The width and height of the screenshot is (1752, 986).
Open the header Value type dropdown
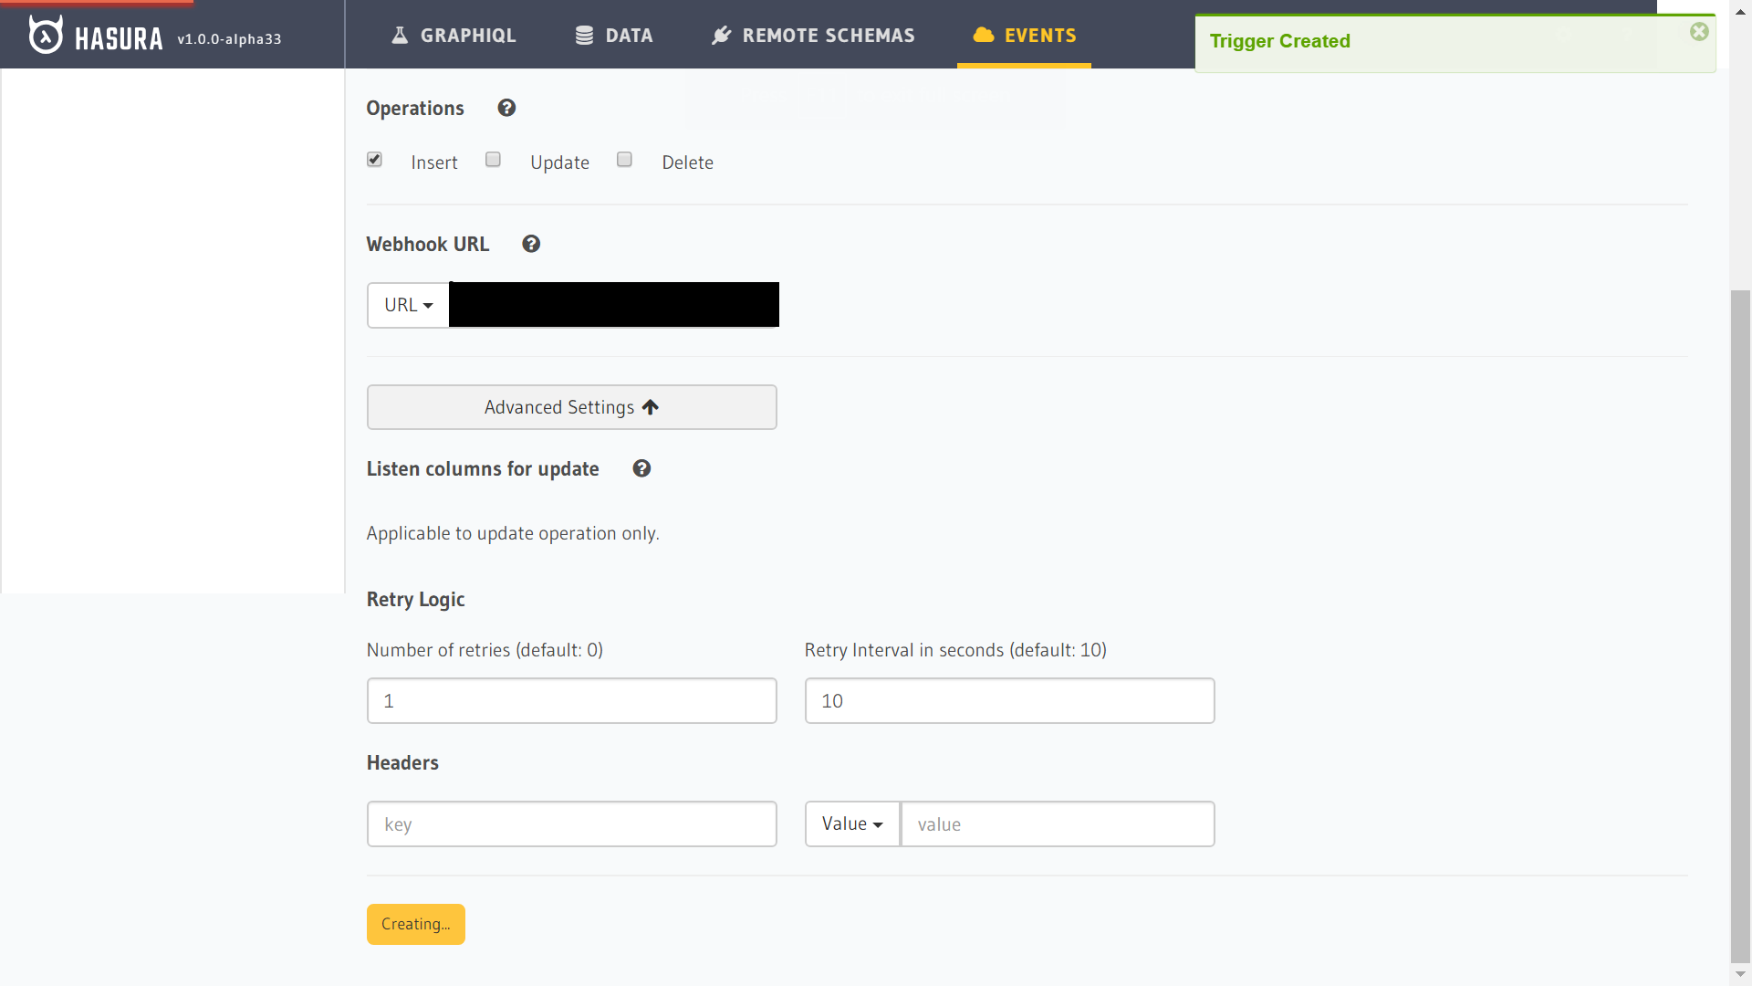(851, 823)
